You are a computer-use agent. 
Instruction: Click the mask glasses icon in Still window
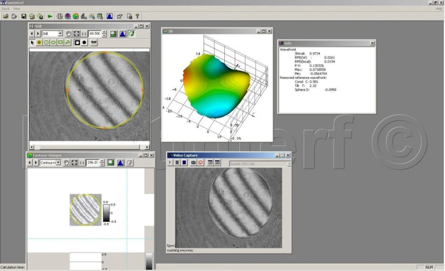coord(94,42)
